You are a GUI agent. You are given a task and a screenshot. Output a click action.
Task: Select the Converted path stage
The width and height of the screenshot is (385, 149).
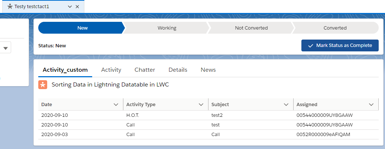pos(335,28)
